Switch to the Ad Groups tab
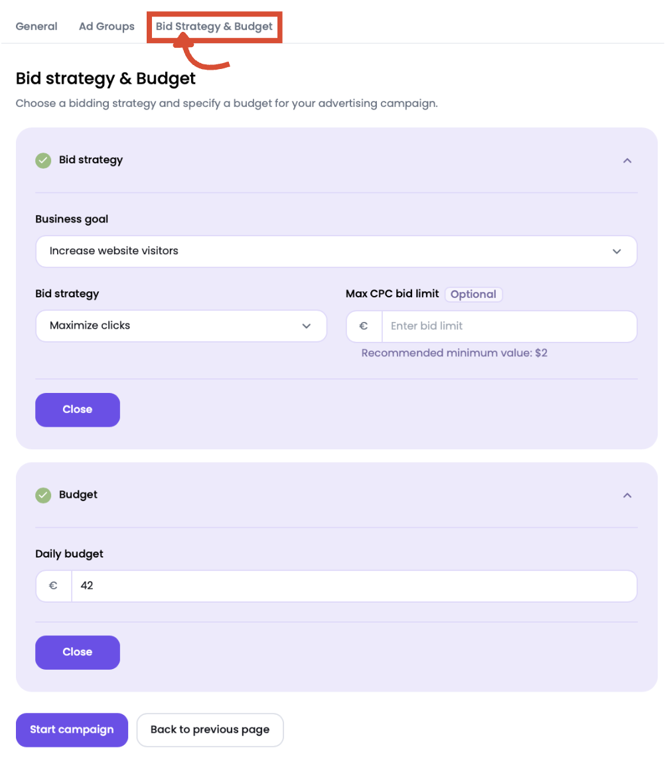669x762 pixels. [106, 26]
